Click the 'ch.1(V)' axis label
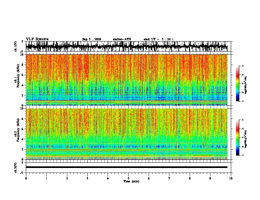The width and height of the screenshot is (260, 200). pyautogui.click(x=16, y=46)
